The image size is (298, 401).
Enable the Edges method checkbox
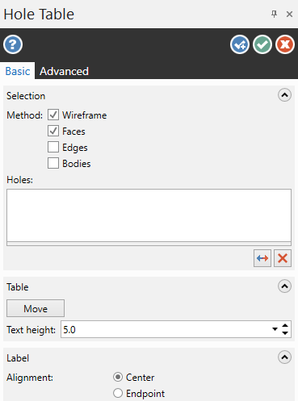53,147
